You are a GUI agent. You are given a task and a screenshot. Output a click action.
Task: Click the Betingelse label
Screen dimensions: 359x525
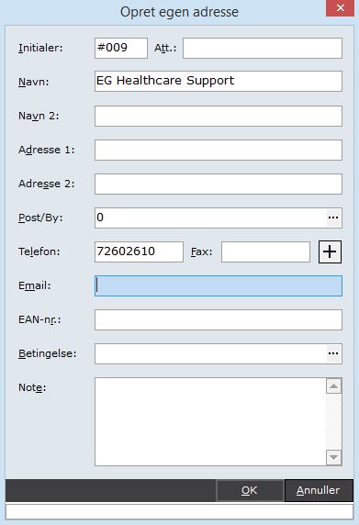pos(47,353)
